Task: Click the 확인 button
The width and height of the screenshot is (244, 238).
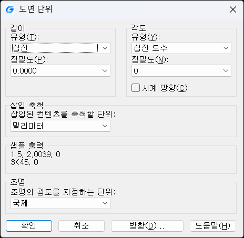Action: pos(29,226)
